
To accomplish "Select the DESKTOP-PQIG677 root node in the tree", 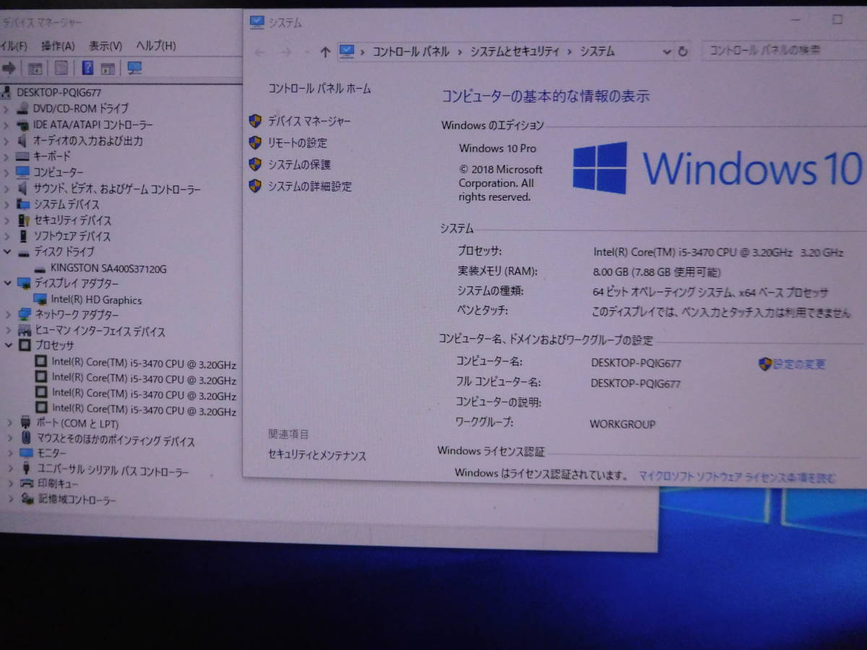I will (x=59, y=92).
